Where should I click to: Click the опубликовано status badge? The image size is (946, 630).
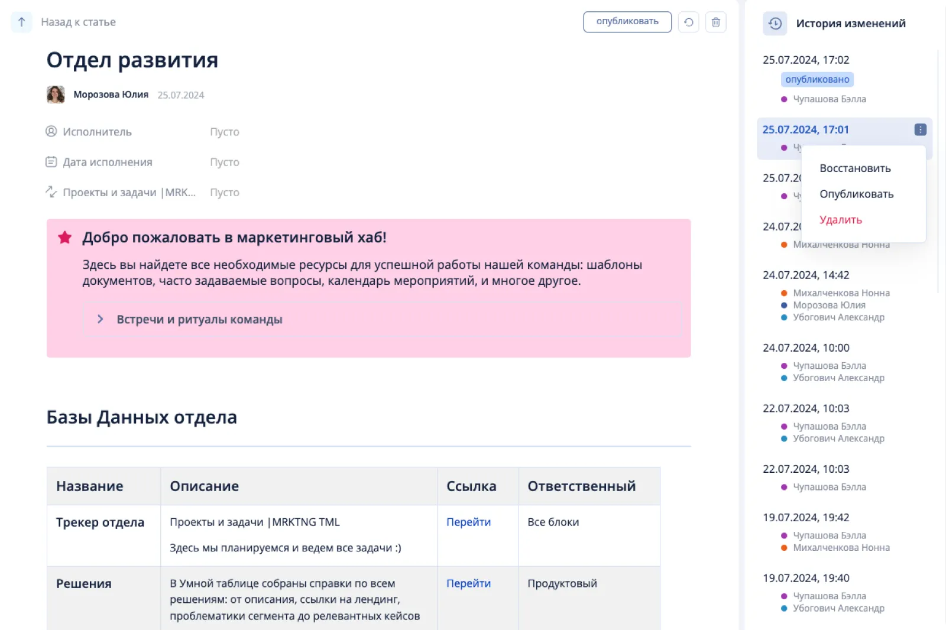(817, 79)
